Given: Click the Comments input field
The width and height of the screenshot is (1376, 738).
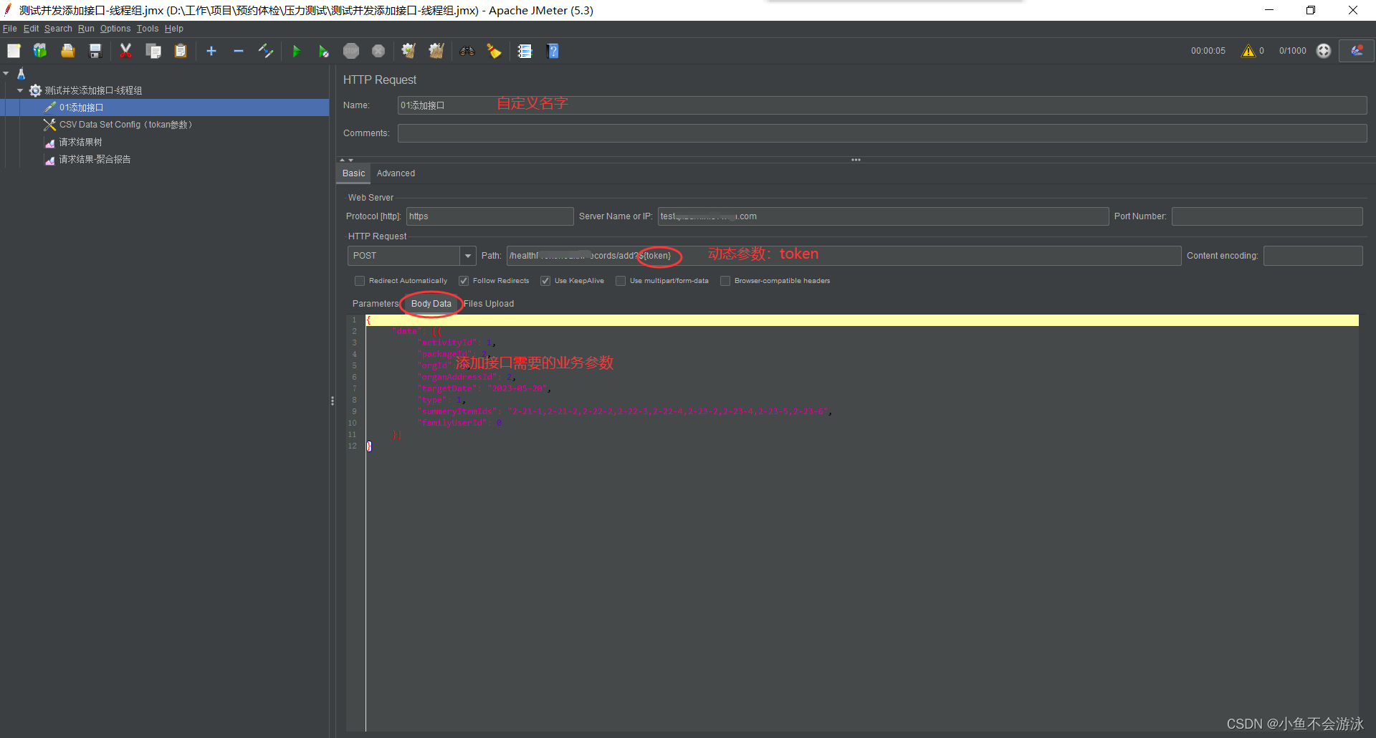Looking at the screenshot, I should 882,133.
